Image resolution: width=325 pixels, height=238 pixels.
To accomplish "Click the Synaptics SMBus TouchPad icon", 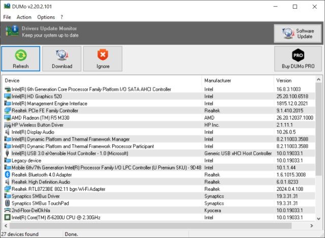I will point(8,203).
